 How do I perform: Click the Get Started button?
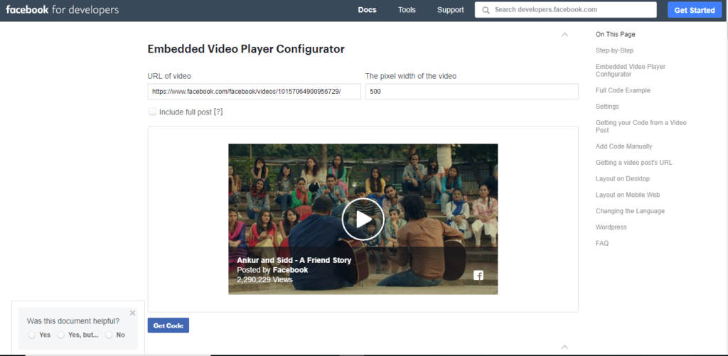click(695, 10)
